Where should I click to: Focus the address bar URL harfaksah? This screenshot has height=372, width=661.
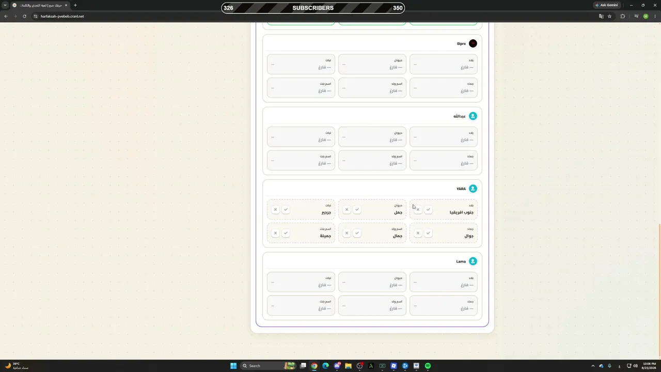[62, 16]
